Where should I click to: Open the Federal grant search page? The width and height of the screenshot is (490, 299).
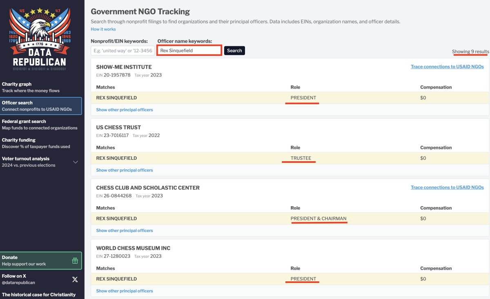pos(41,124)
